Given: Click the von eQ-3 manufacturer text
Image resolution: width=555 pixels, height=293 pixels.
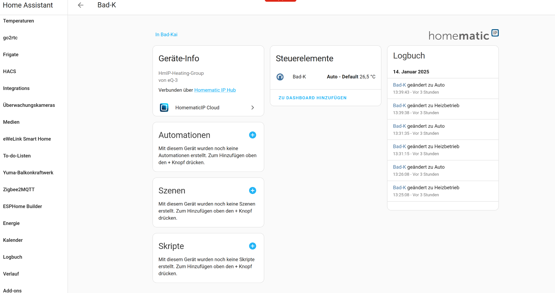Looking at the screenshot, I should tap(168, 80).
